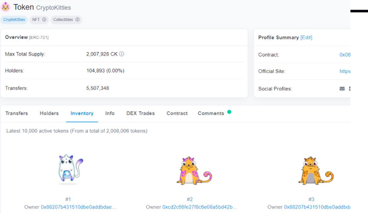Click the Latest 10,000 active tokens text
Viewport: 368px width, 214px height.
coord(77,131)
